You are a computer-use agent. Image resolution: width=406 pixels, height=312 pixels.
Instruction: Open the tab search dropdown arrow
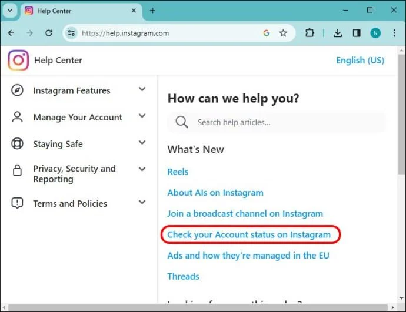coord(10,11)
